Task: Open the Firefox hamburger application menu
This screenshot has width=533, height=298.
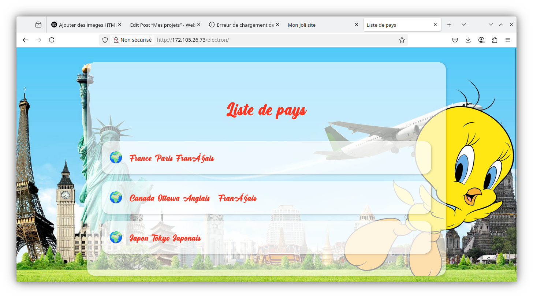Action: pyautogui.click(x=508, y=40)
